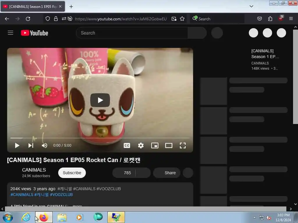Image resolution: width=298 pixels, height=223 pixels.
Task: Bookmark this page with the star icon
Action: point(182,19)
